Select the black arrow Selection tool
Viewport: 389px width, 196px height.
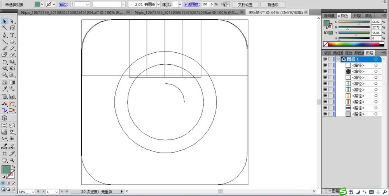coord(5,21)
